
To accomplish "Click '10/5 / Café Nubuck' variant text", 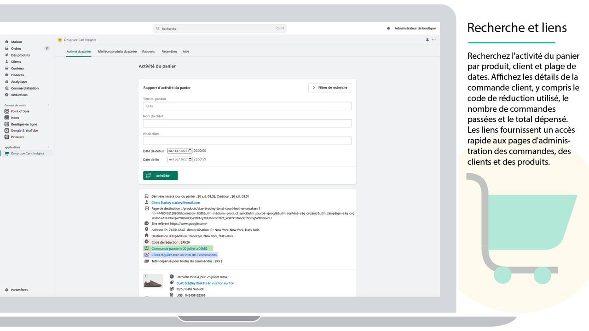I will point(190,289).
